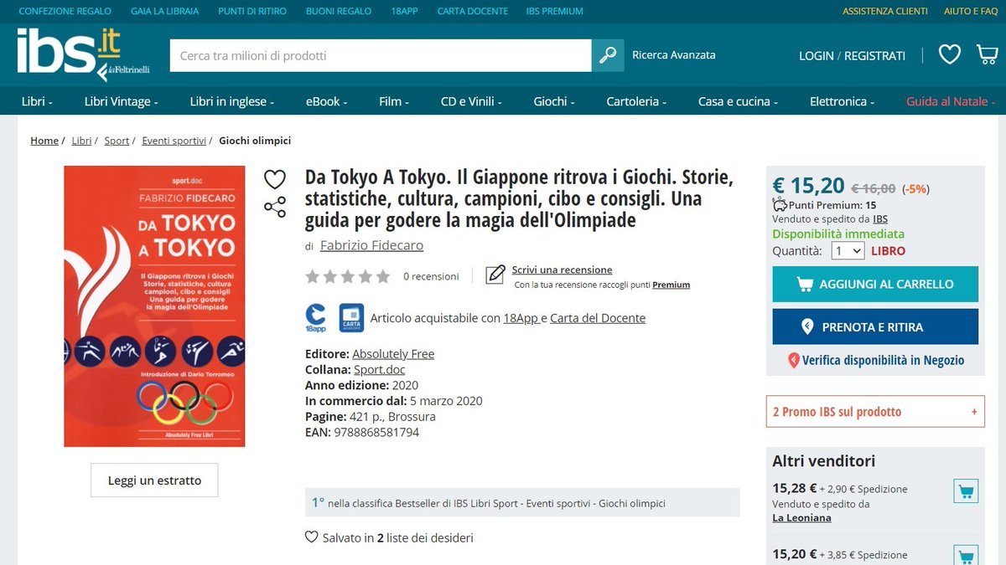The width and height of the screenshot is (1006, 565).
Task: Open the Casa e cucina menu
Action: point(738,101)
